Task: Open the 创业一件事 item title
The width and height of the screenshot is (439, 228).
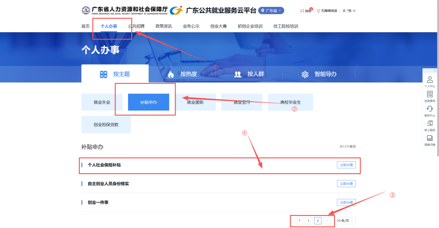Action: 98,202
